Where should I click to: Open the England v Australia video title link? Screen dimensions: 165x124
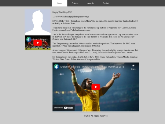92,67
